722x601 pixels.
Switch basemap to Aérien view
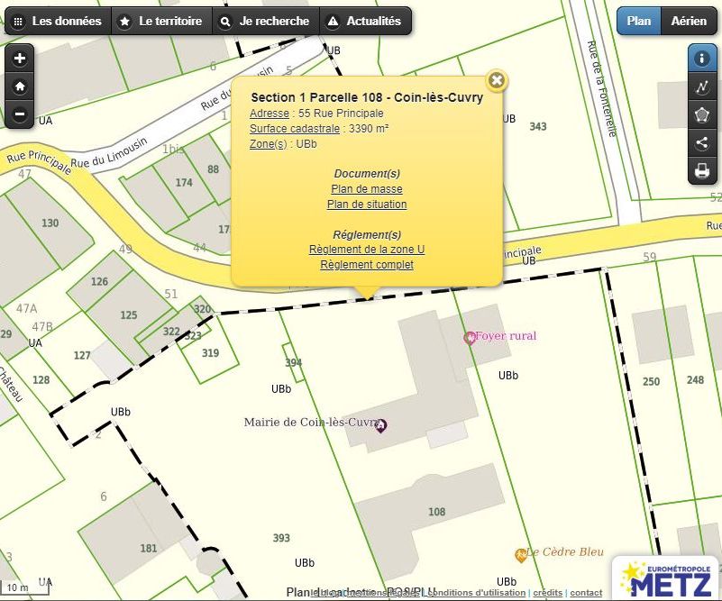[x=689, y=21]
